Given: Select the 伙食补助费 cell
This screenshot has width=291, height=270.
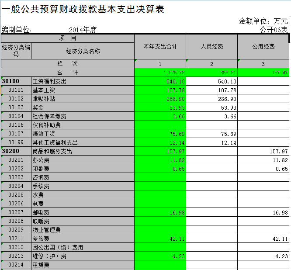Looking at the screenshot, I should tap(83, 125).
